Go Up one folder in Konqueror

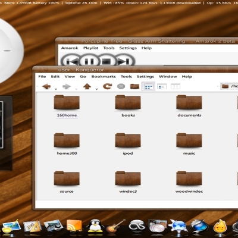[87, 86]
